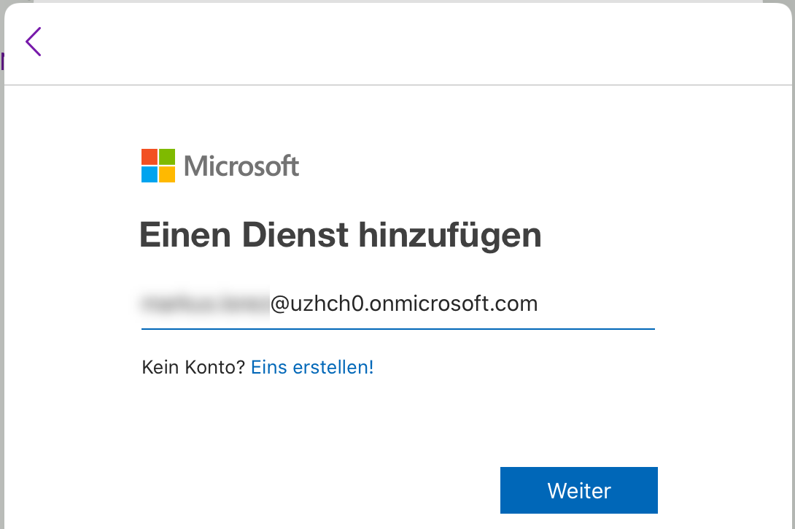Click the green square of Microsoft logo
The image size is (795, 529).
[167, 157]
